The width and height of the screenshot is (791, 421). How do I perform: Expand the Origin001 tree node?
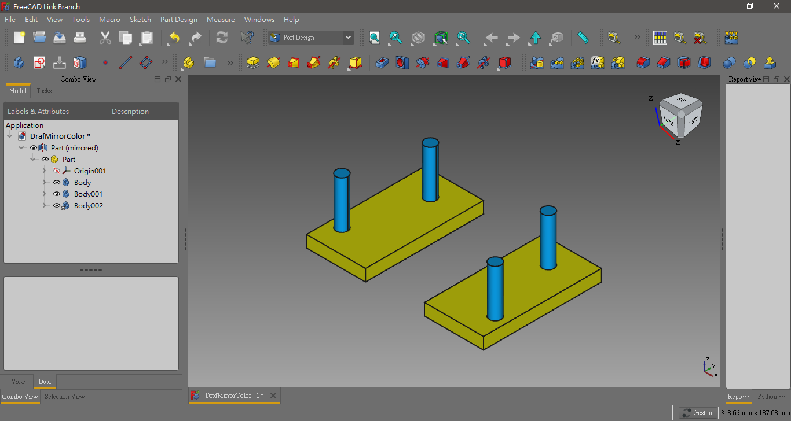[x=45, y=171]
